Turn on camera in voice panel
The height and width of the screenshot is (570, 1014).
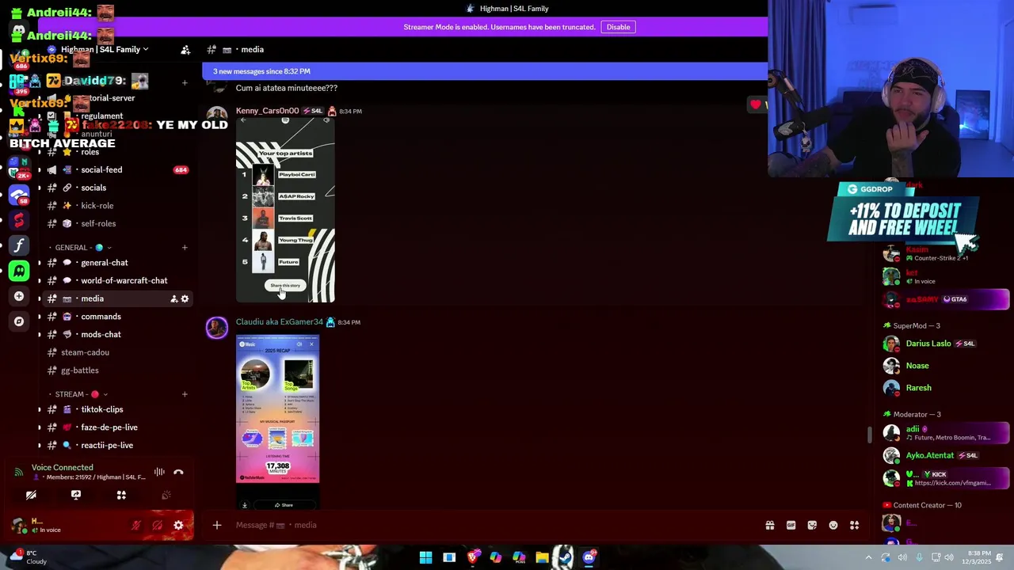(31, 495)
